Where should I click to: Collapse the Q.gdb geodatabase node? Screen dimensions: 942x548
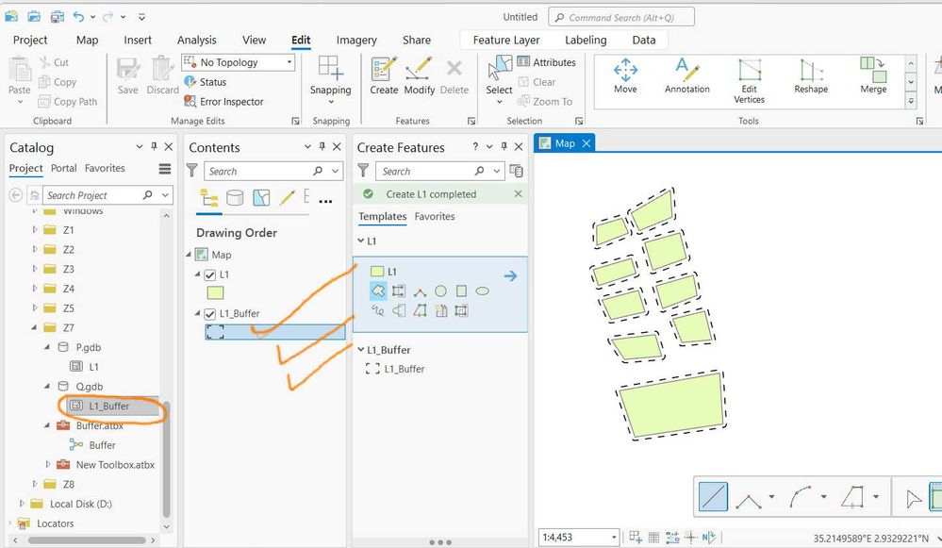47,387
